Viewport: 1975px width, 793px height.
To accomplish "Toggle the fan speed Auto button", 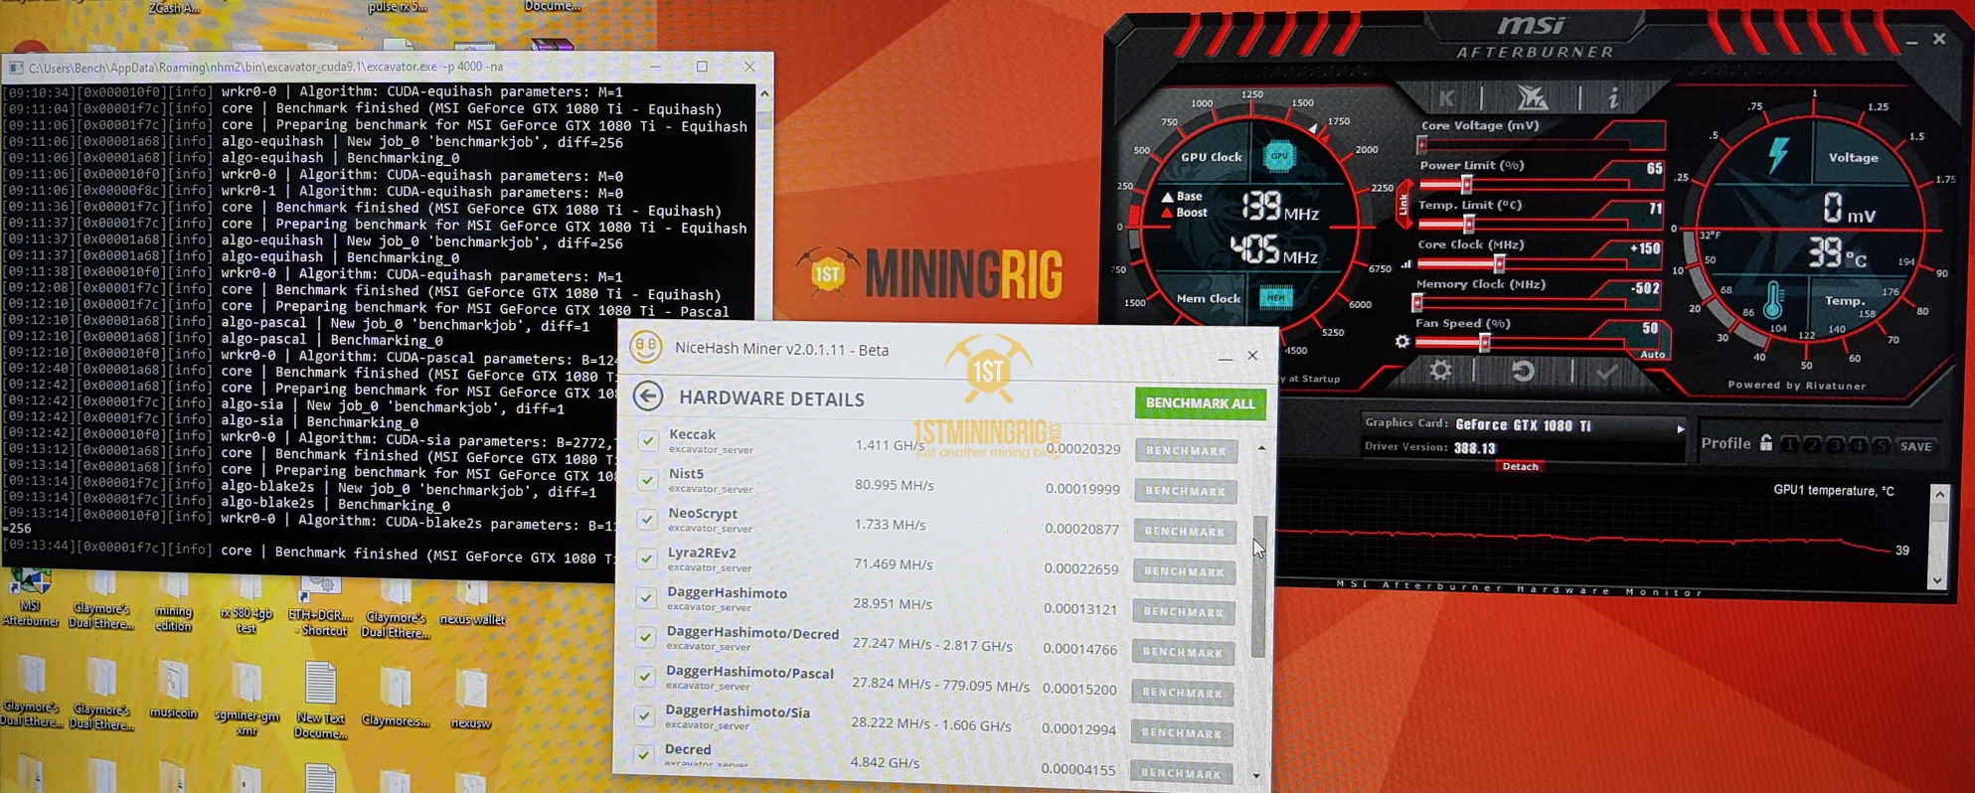I will pos(1652,355).
